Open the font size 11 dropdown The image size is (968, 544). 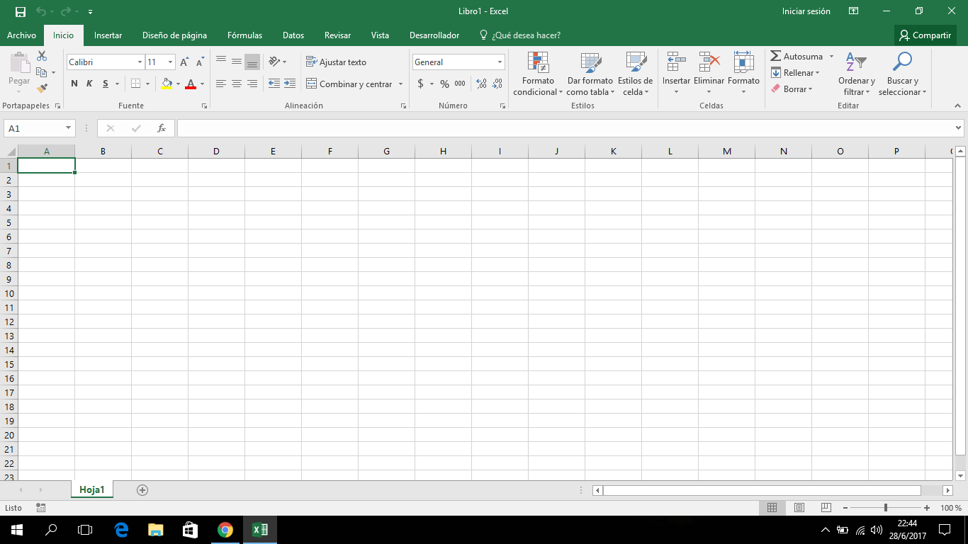tap(170, 62)
